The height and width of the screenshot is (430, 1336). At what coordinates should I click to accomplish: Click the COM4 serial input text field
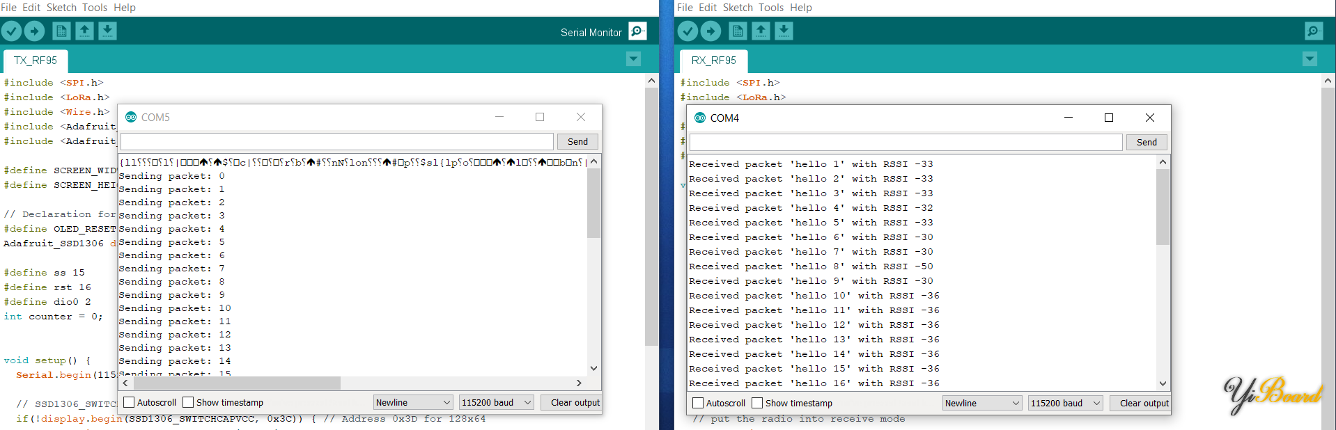(x=906, y=142)
